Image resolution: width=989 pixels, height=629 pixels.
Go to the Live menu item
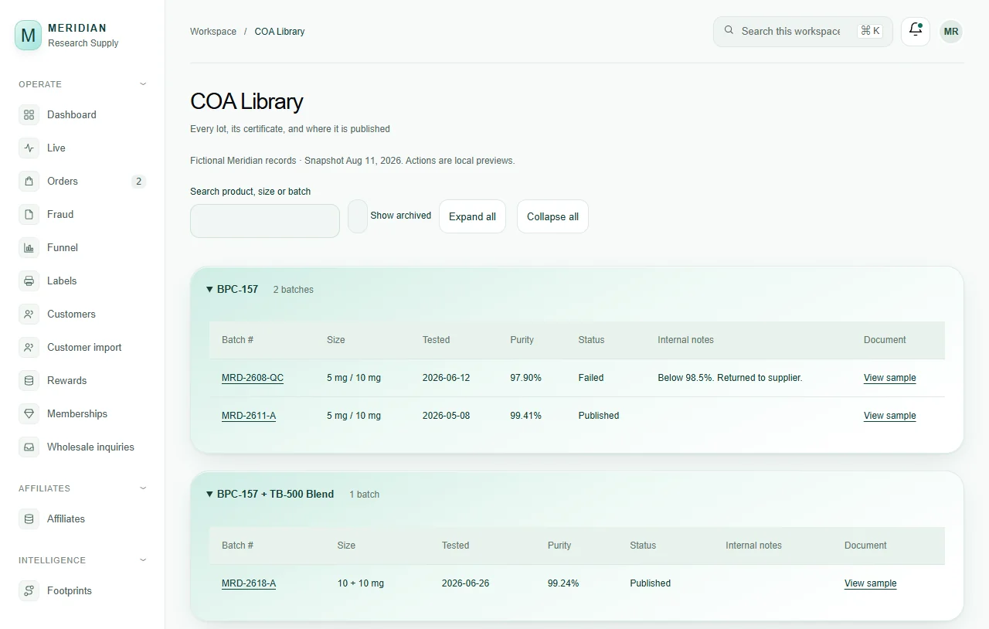coord(82,148)
